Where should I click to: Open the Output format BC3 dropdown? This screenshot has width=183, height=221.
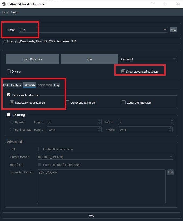105,157
